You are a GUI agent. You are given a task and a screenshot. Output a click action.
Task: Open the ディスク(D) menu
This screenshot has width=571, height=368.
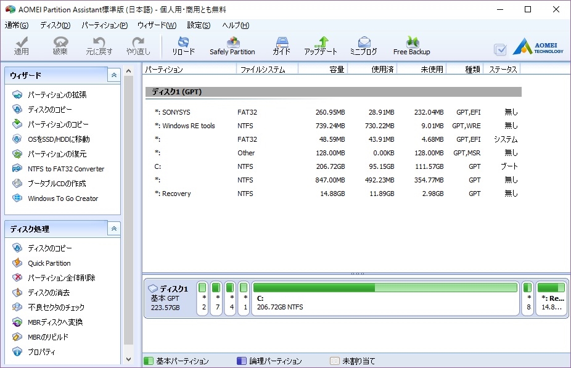click(x=55, y=25)
